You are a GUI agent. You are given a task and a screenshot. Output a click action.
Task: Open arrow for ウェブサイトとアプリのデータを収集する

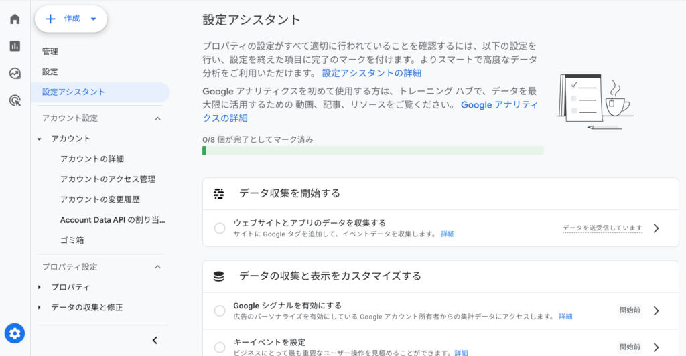tap(657, 228)
